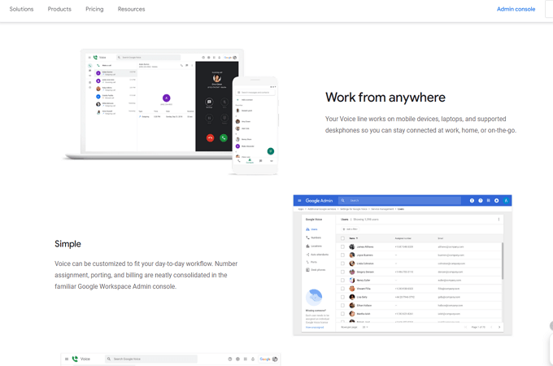Click the users table vertical scrollbar
This screenshot has height=366, width=553.
pos(503,261)
